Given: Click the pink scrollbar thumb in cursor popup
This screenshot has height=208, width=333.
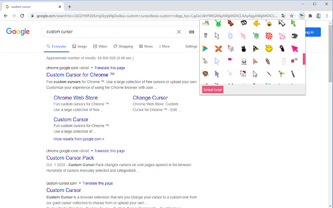Looking at the screenshot, I should pyautogui.click(x=304, y=59).
